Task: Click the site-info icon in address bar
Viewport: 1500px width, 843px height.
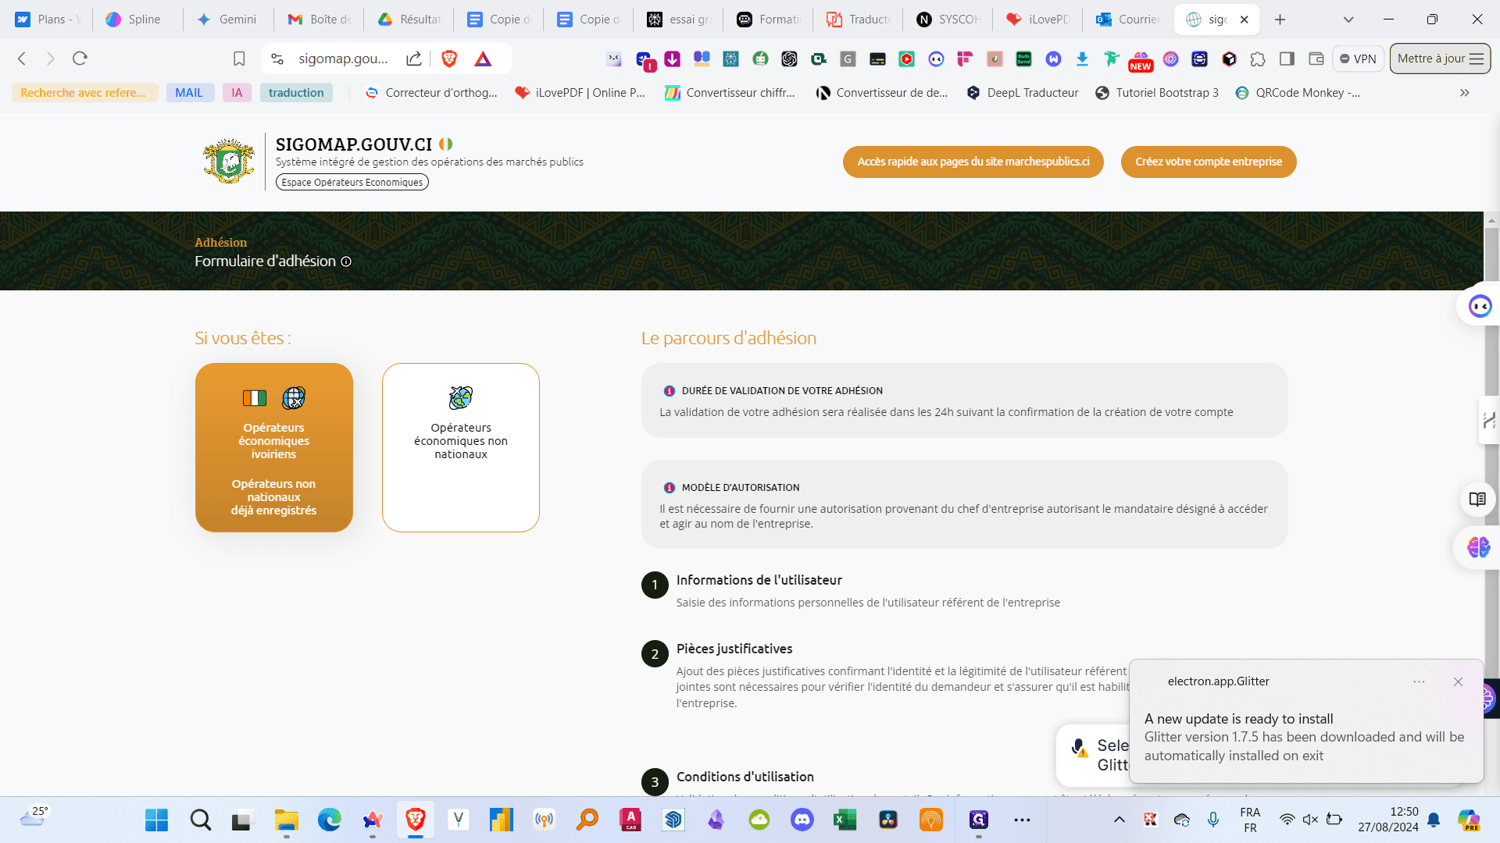Action: (277, 59)
